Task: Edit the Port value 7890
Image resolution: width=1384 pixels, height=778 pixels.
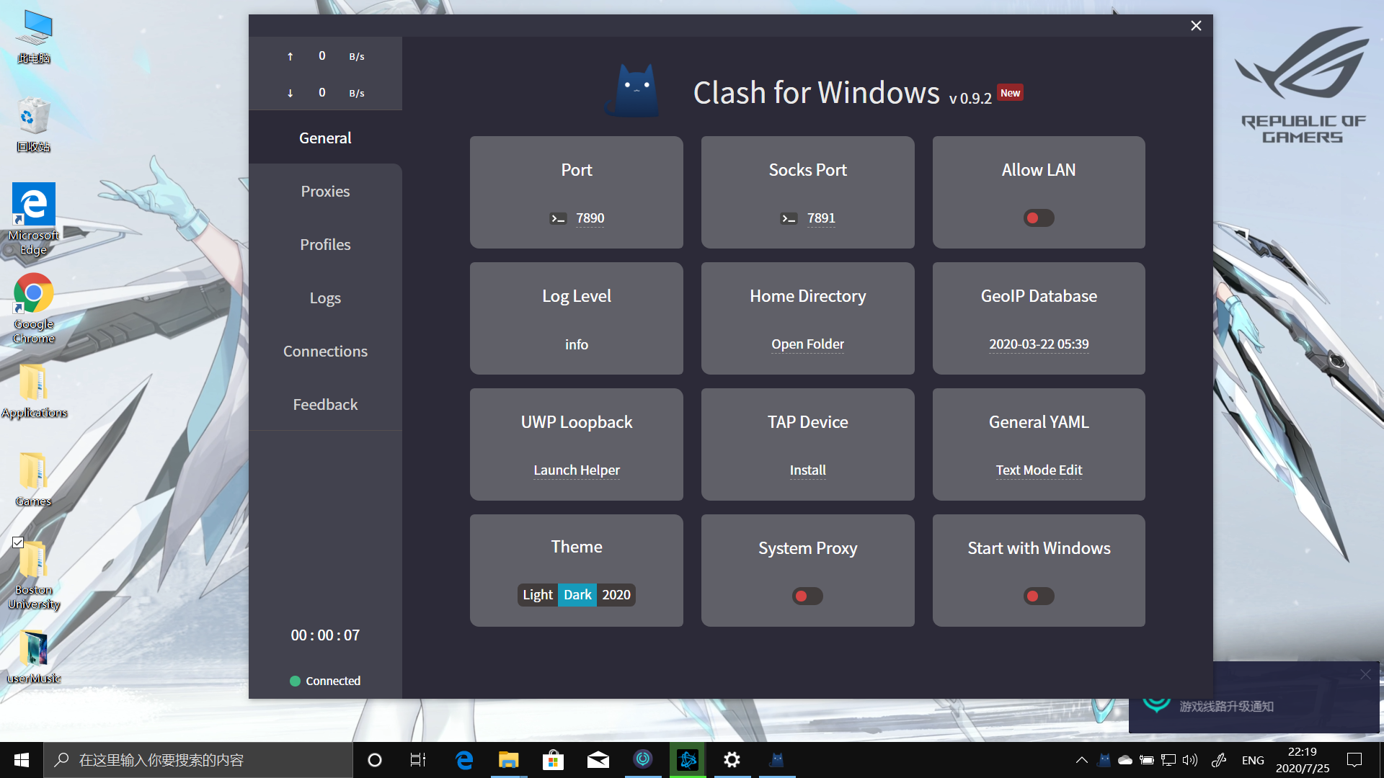Action: tap(590, 218)
